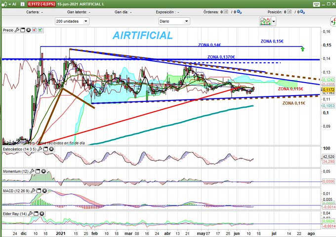Click the jul label on time axis
This screenshot has width=336, height=237.
274,234
